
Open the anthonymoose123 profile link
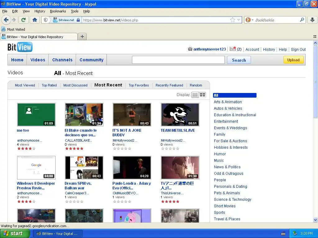[210, 49]
